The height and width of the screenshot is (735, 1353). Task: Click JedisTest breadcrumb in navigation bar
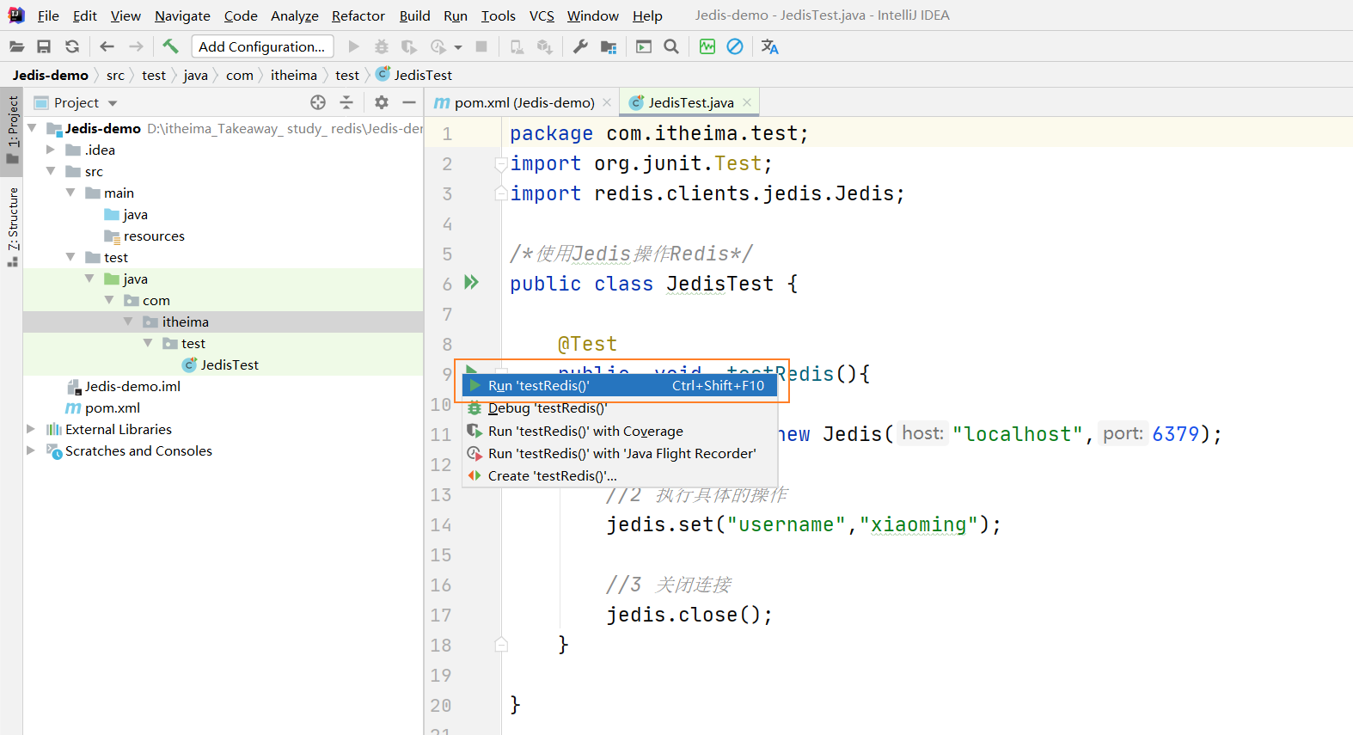coord(414,75)
